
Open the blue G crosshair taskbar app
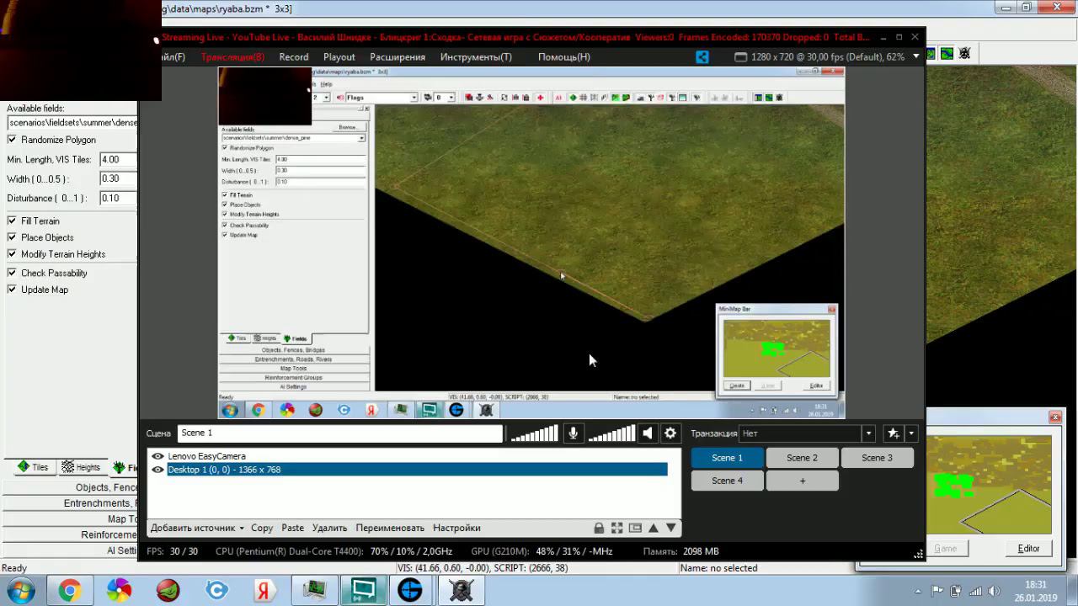(x=410, y=591)
